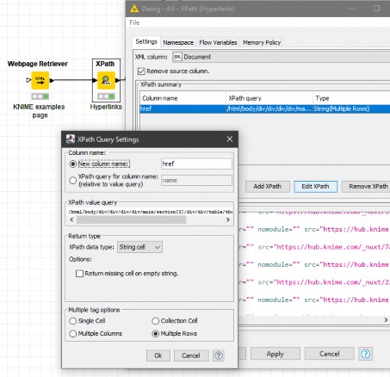This screenshot has height=377, width=390.
Task: Click the XPath value query scrollbar thumb
Action: pos(131,219)
